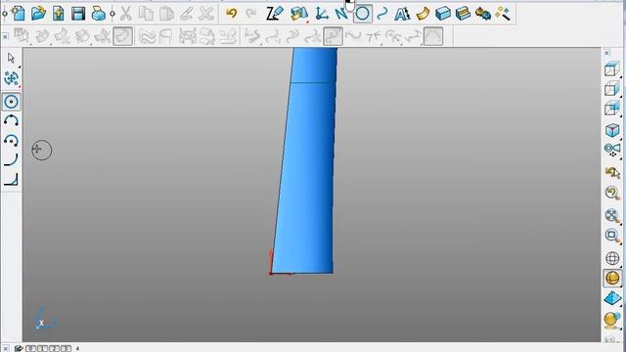Close the right view toolbar
This screenshot has height=352, width=626.
(606, 53)
